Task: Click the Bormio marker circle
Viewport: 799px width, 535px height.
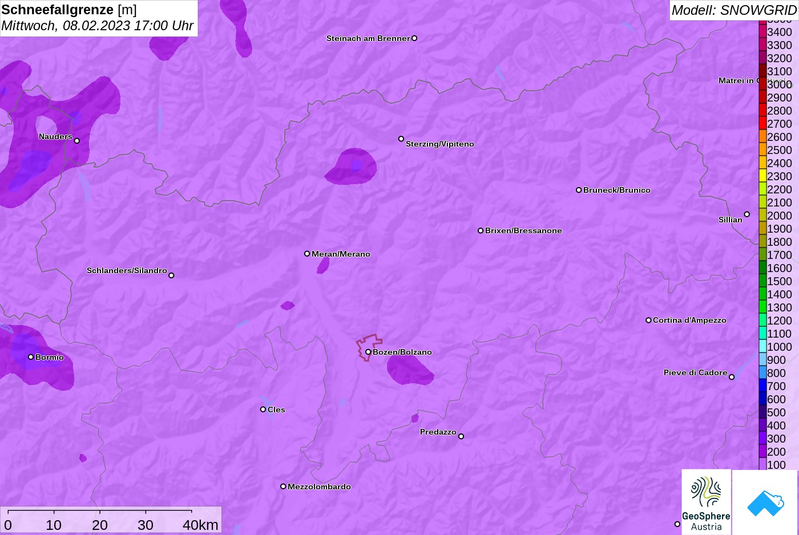Action: click(31, 357)
